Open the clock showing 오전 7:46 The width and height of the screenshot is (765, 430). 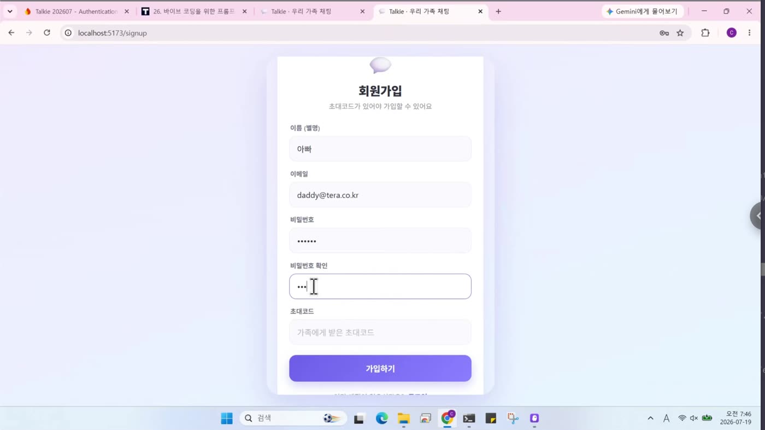[735, 418]
